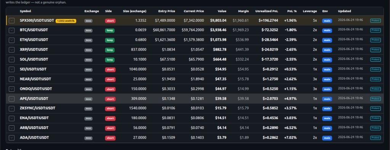390x150 pixels.
Task: Click Protect for the ONDO position
Action: pos(375,89)
